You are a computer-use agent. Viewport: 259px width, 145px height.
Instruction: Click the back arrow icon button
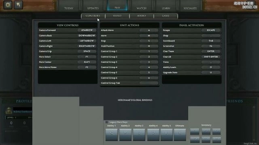coord(18,5)
